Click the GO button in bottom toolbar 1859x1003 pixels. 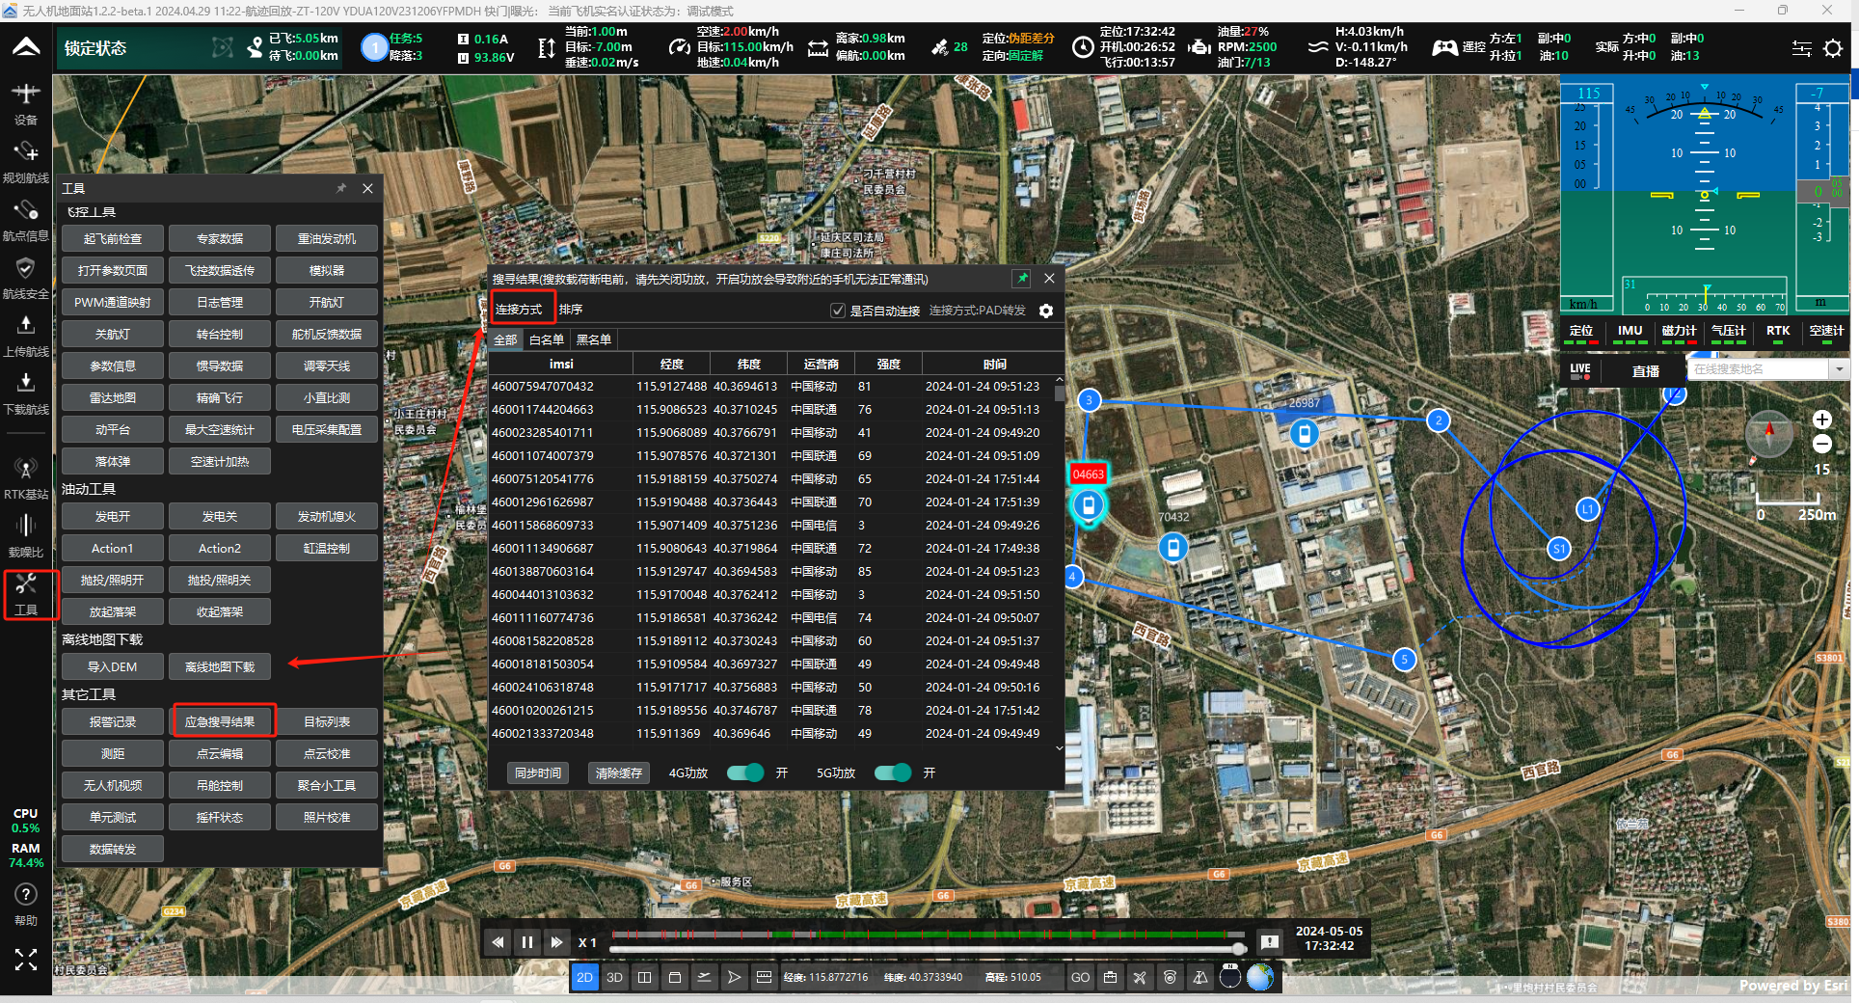coord(1080,977)
